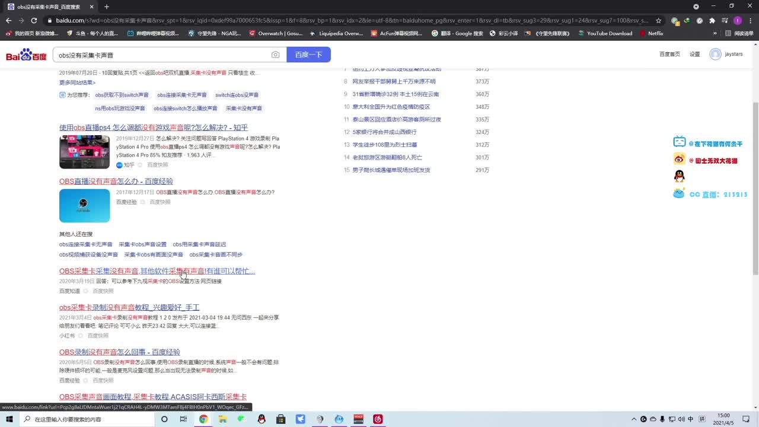The height and width of the screenshot is (427, 759).
Task: Open hot topic 学生徒步108里为烈士扫墓
Action: pyautogui.click(x=385, y=145)
